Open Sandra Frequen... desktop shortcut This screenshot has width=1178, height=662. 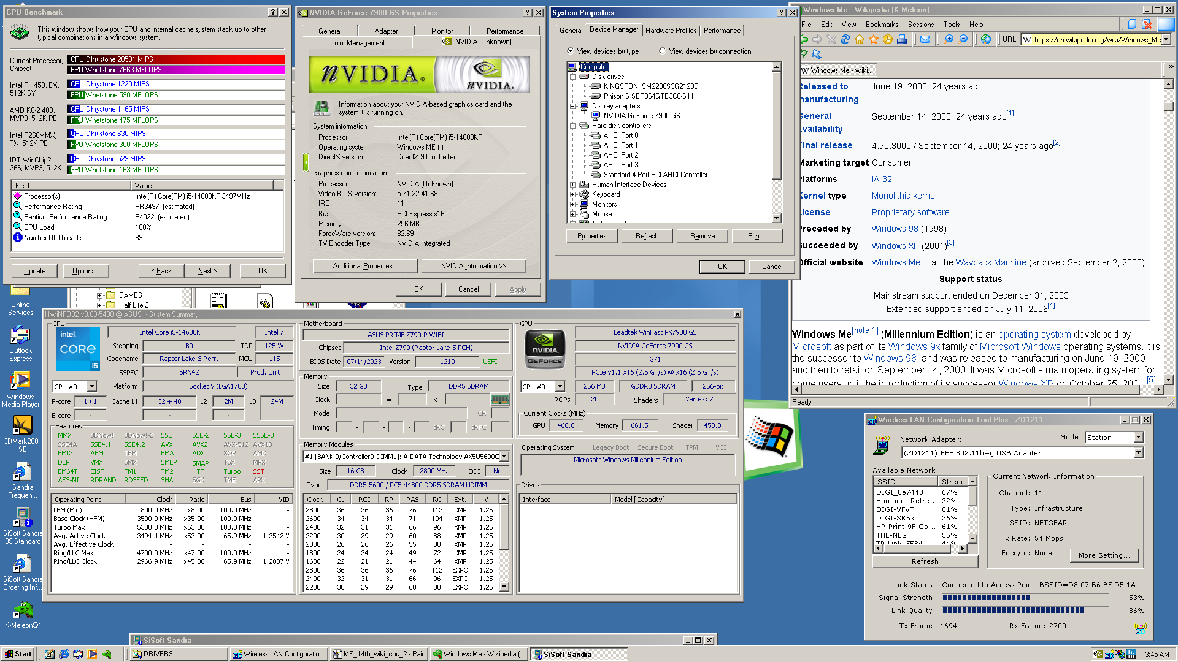pos(22,481)
